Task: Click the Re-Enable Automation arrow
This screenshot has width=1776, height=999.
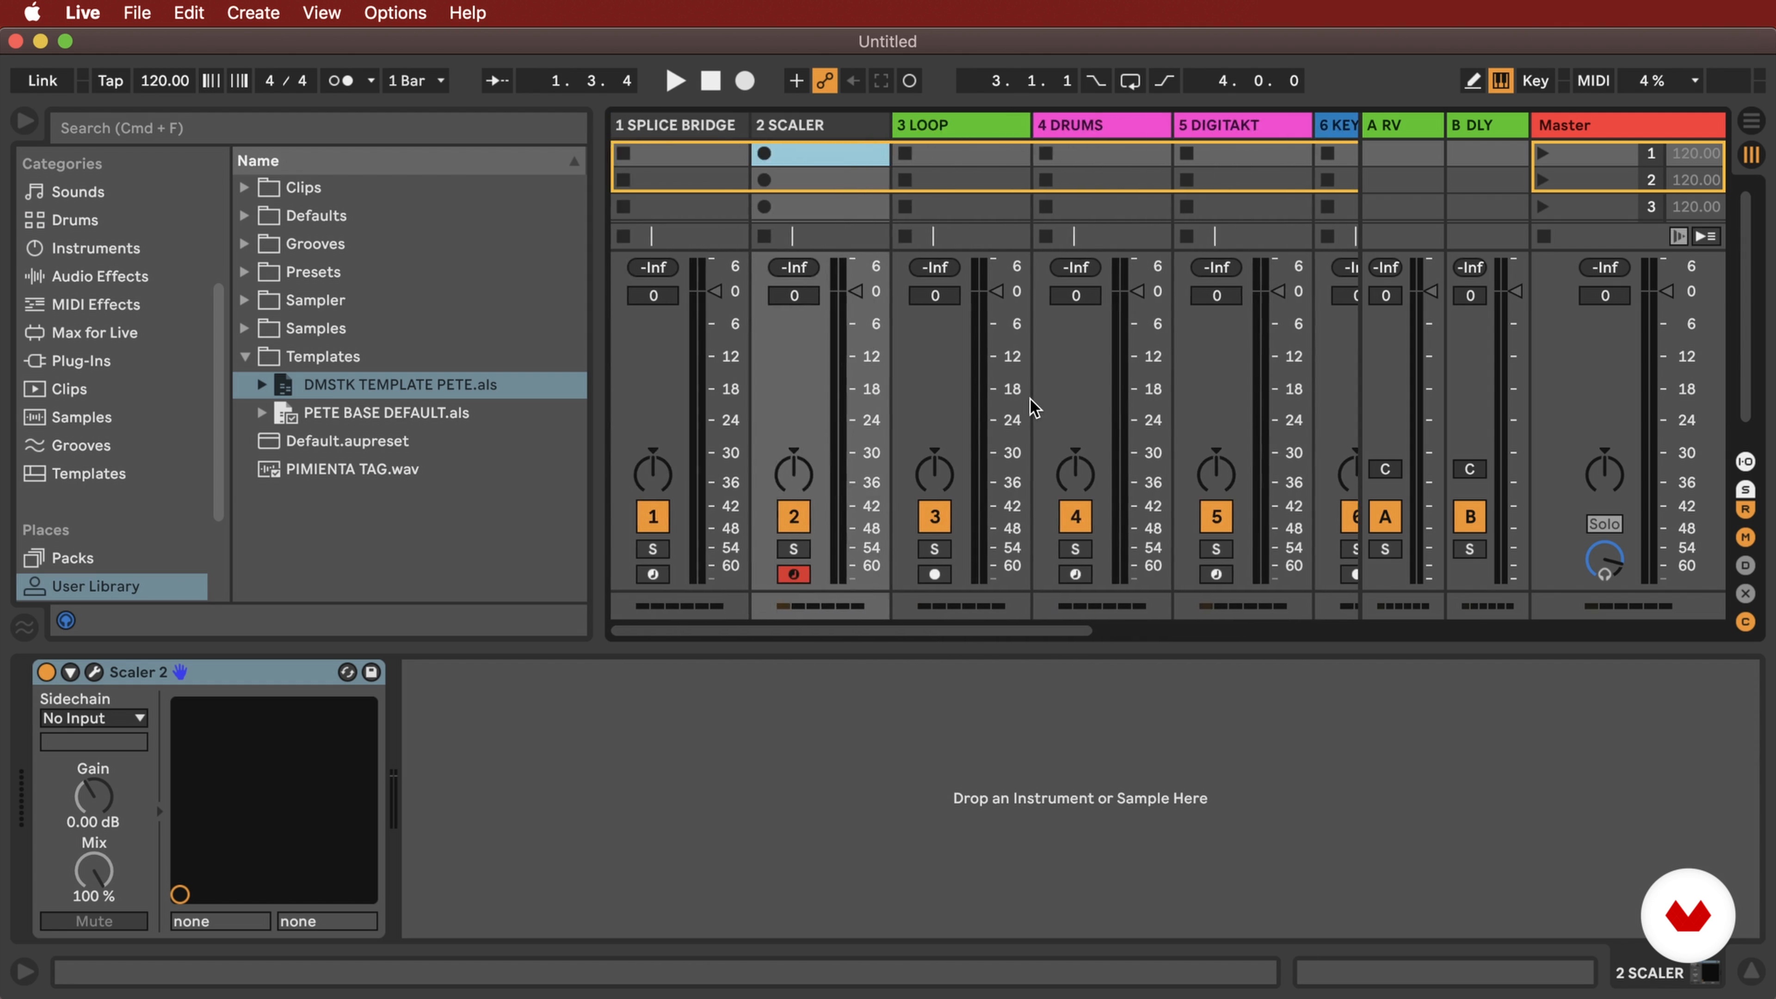Action: pyautogui.click(x=853, y=80)
